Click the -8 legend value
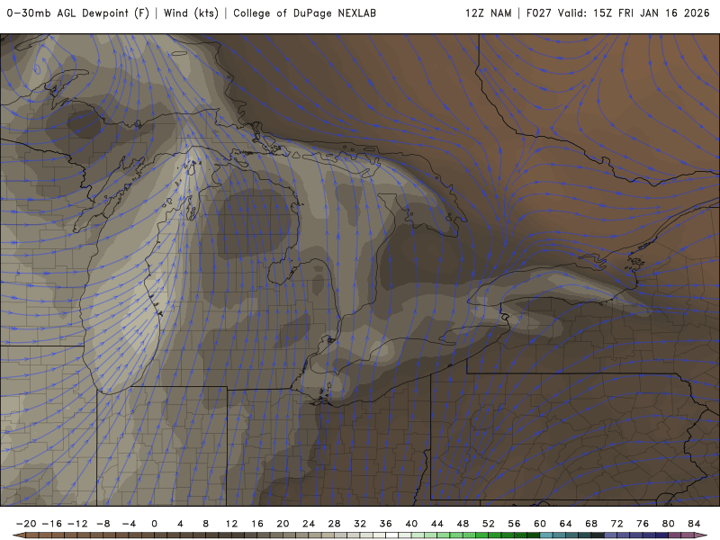Image resolution: width=720 pixels, height=540 pixels. tap(103, 524)
